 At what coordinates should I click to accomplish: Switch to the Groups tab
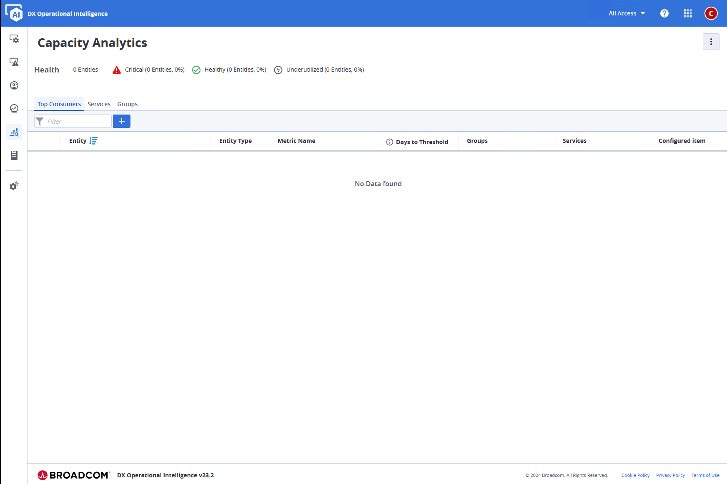click(x=127, y=104)
